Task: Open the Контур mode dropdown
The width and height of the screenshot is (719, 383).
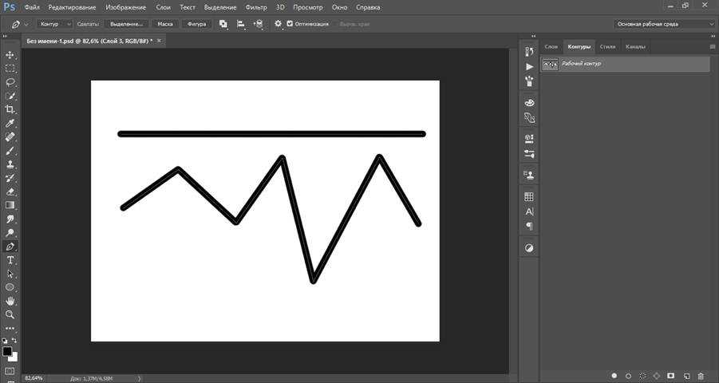Action: pyautogui.click(x=54, y=24)
